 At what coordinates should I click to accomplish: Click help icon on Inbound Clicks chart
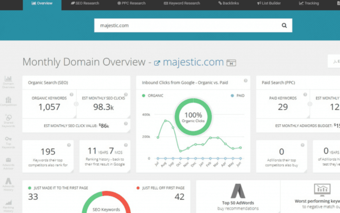point(245,81)
